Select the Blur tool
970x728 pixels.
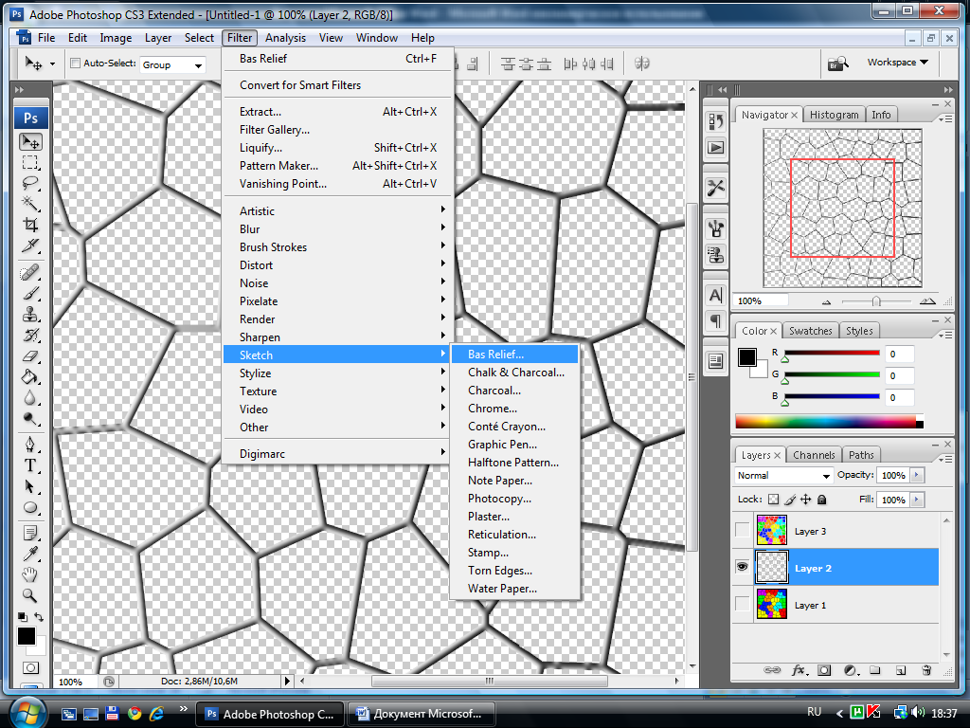(x=29, y=398)
